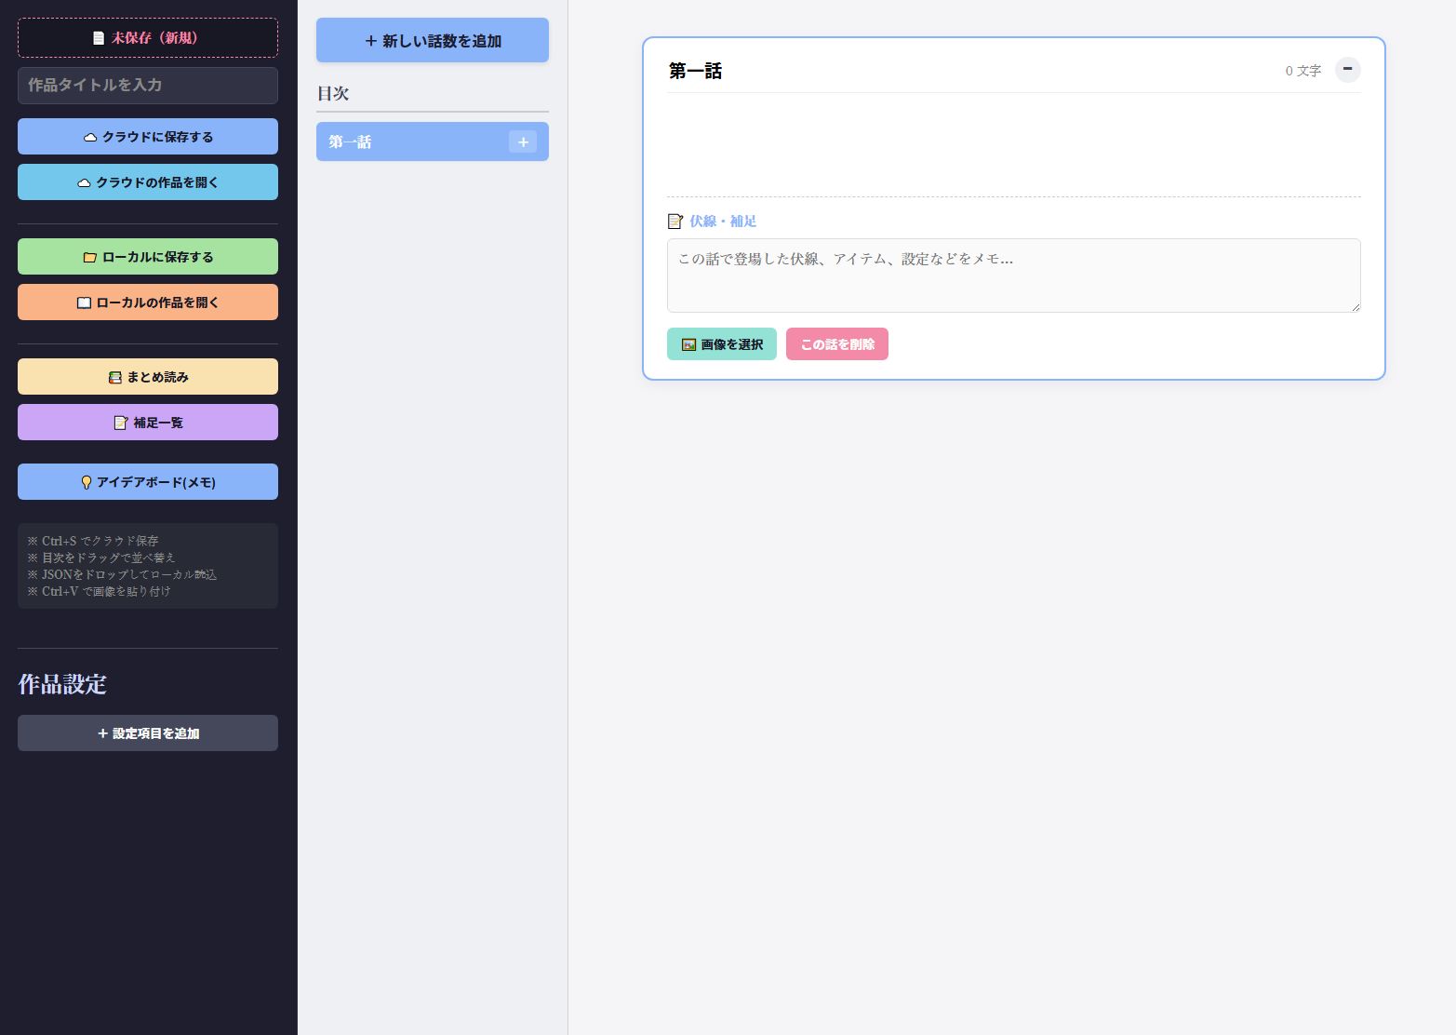Grab the memo textarea resize handle
The height and width of the screenshot is (1035, 1456).
(1356, 307)
